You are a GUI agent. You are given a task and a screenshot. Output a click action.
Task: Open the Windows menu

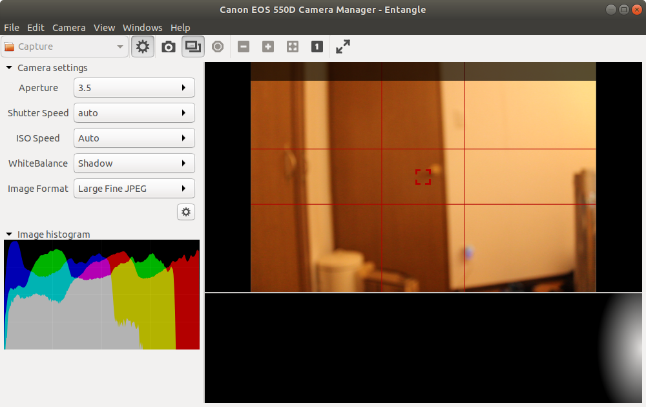click(x=142, y=27)
